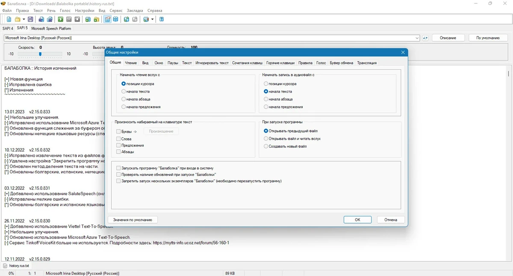Open the 'Трансляция' settings tab
This screenshot has height=276, width=513.
click(367, 63)
